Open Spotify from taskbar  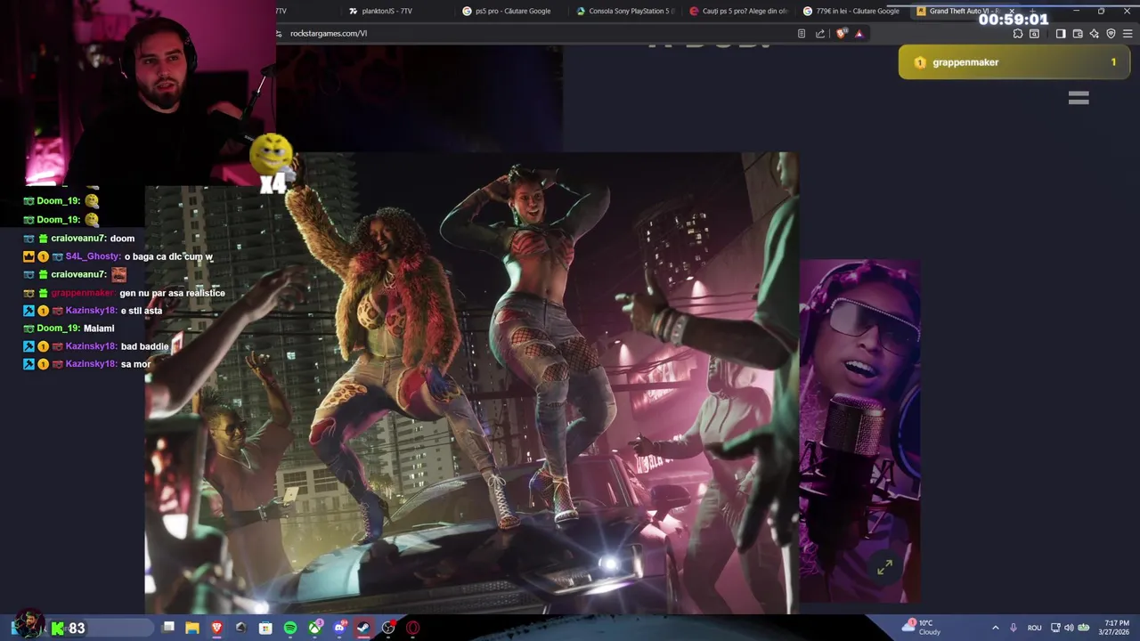[x=290, y=628]
